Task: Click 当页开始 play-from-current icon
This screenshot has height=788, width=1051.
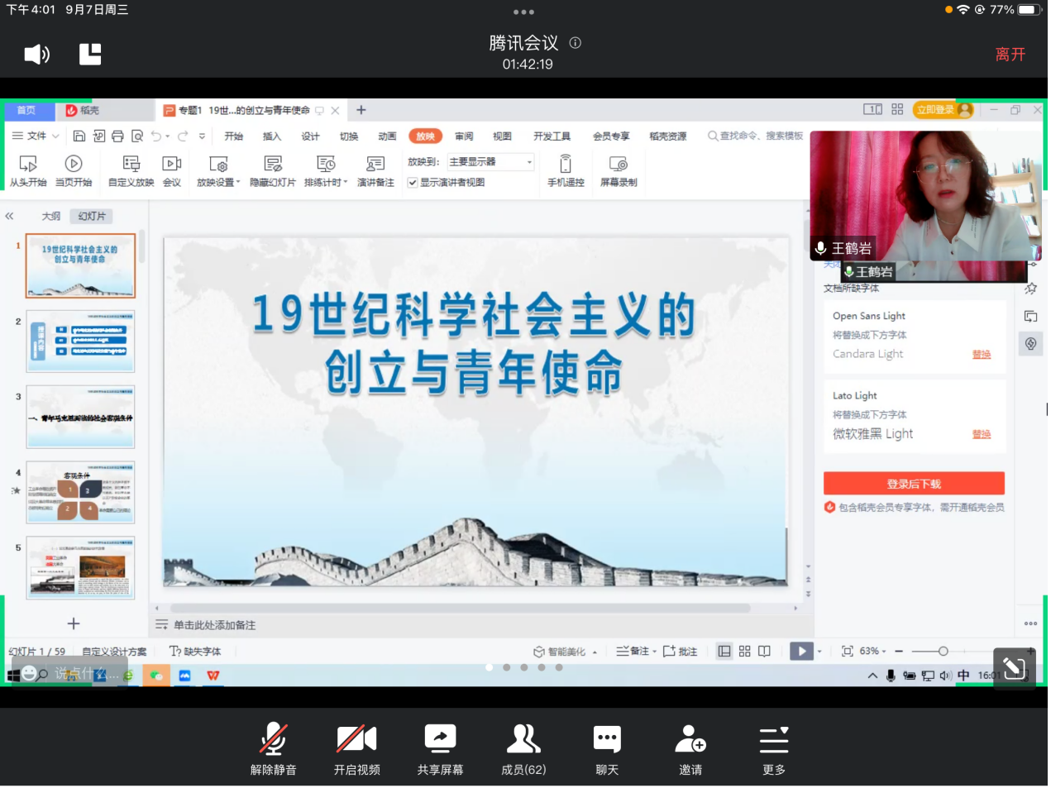Action: [x=74, y=170]
